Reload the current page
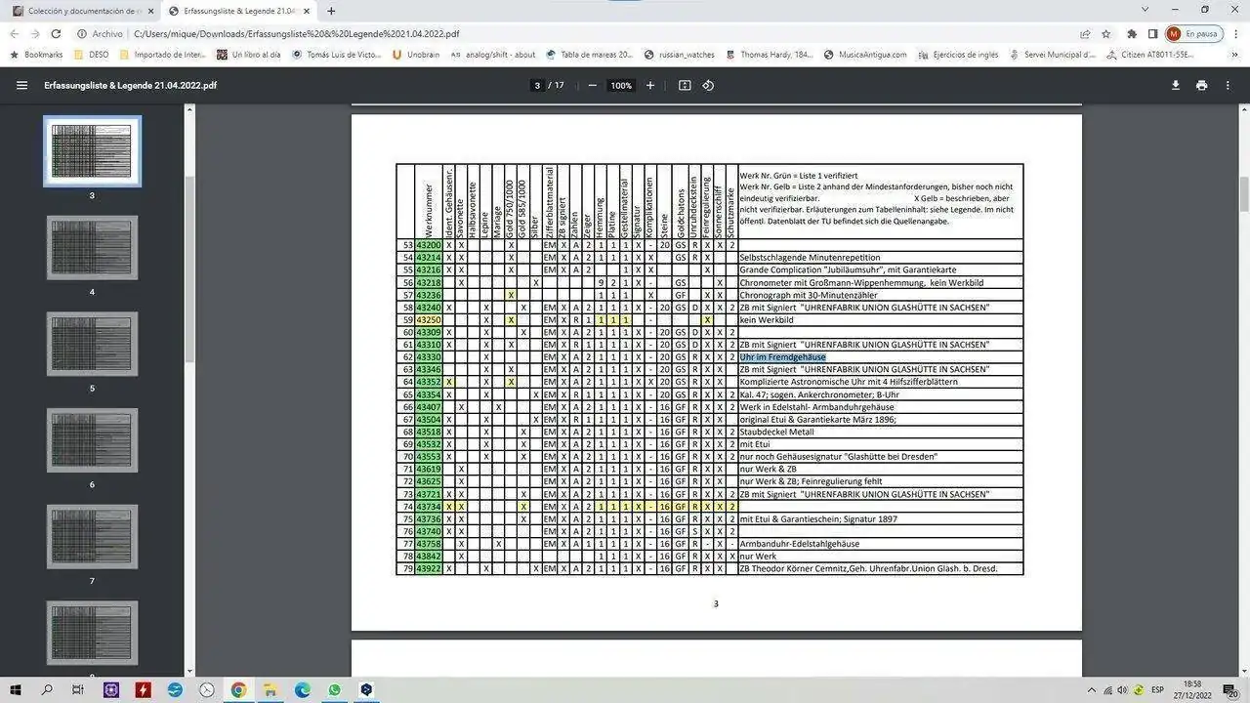 click(x=56, y=33)
